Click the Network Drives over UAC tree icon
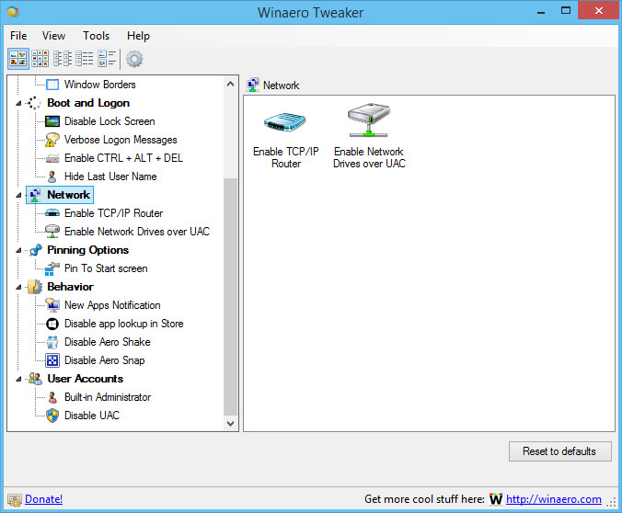 (x=52, y=232)
